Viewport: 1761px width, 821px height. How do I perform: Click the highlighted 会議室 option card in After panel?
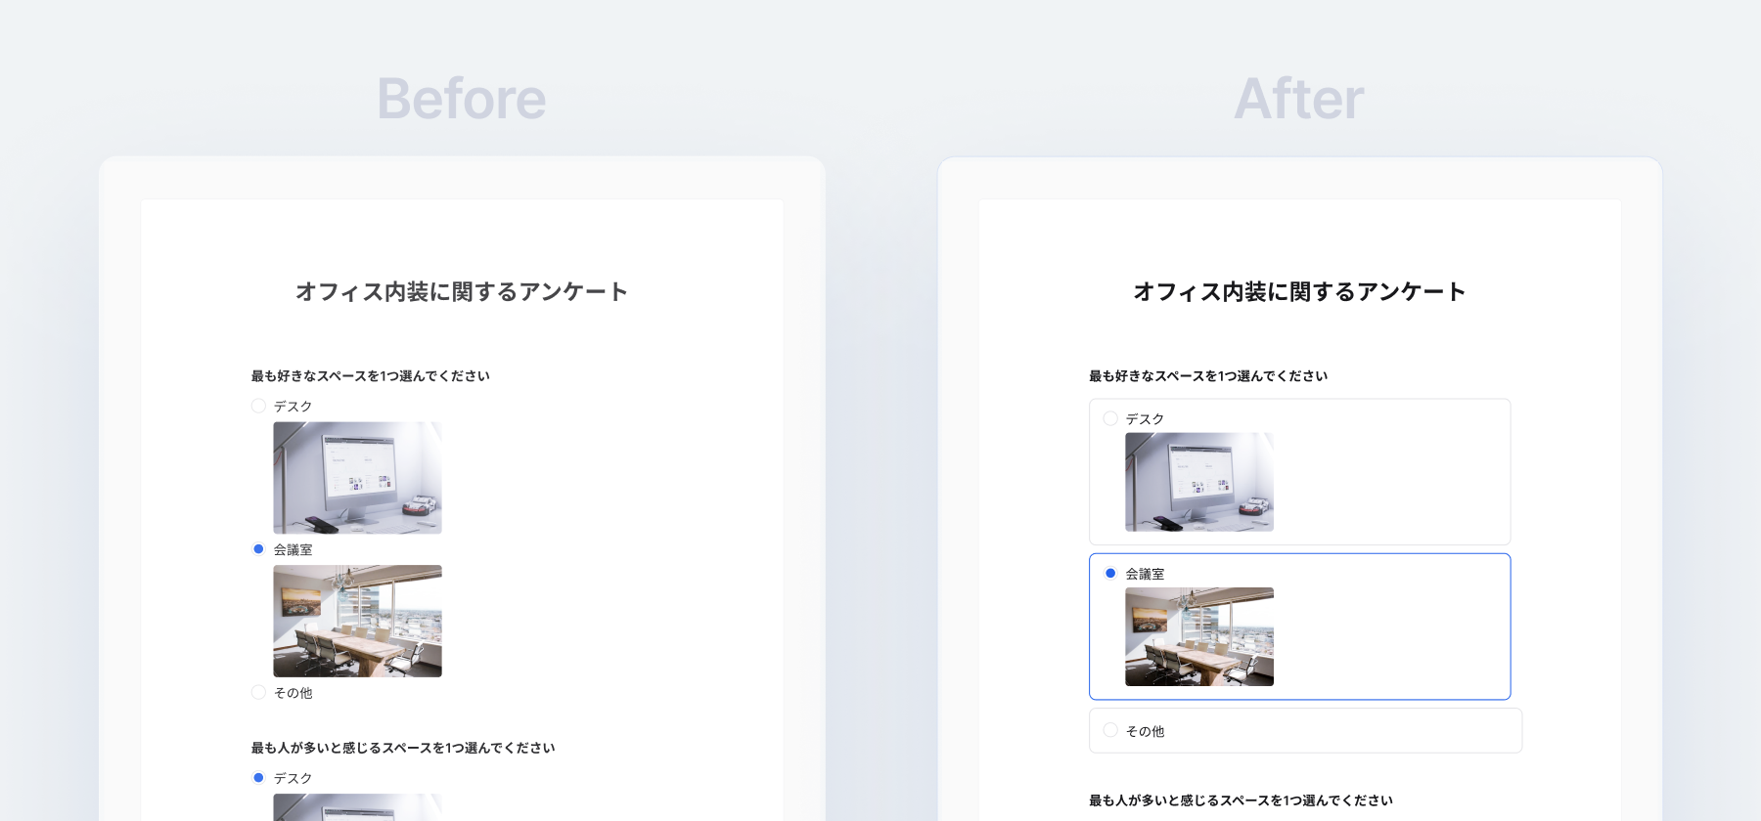click(1299, 627)
